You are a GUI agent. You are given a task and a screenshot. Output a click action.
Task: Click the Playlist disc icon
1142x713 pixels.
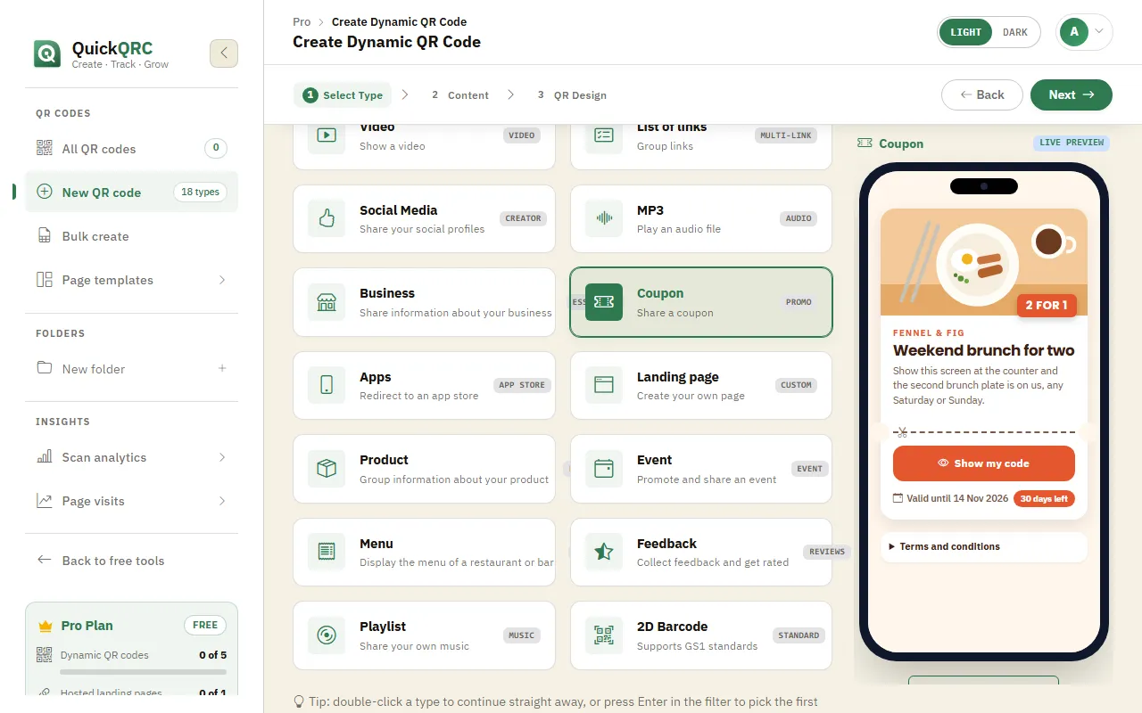point(327,635)
